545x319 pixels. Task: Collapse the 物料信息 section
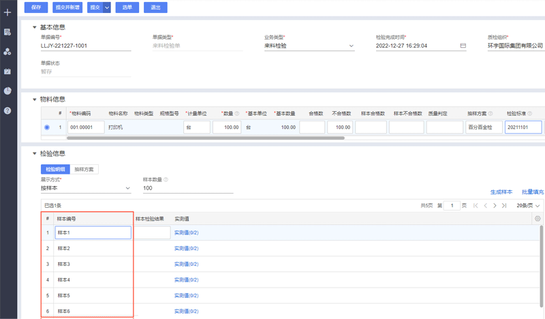35,100
